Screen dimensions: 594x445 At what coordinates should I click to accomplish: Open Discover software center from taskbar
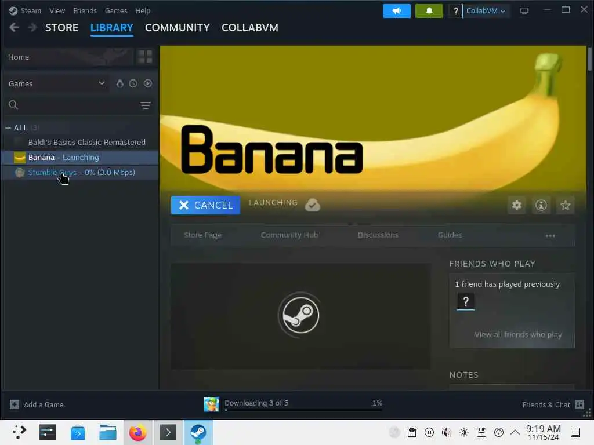pyautogui.click(x=77, y=432)
